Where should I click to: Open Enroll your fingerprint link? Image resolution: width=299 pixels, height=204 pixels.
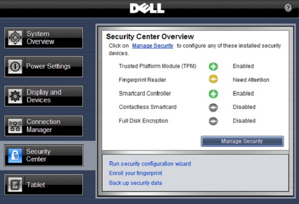pyautogui.click(x=135, y=173)
